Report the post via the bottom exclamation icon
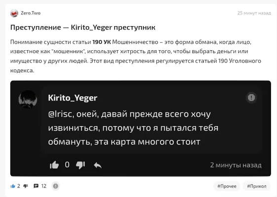The width and height of the screenshot is (277, 197). click(x=56, y=186)
